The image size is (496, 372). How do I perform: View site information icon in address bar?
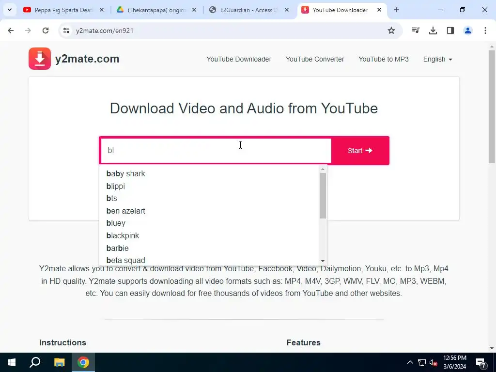pos(66,31)
